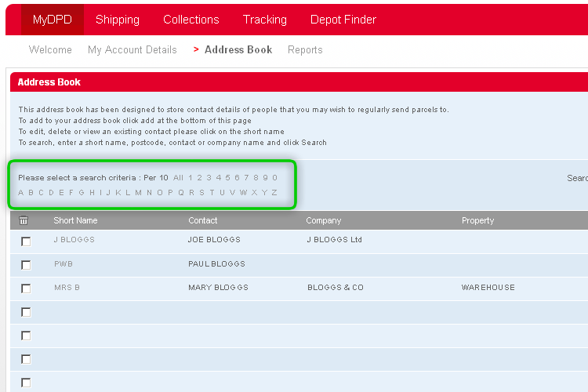Screen dimensions: 588x392
Task: Open the J BLOGGS short name entry
Action: tap(74, 240)
